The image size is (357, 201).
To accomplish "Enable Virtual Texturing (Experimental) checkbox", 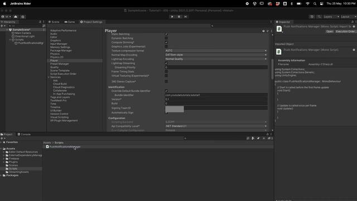I will pyautogui.click(x=166, y=75).
